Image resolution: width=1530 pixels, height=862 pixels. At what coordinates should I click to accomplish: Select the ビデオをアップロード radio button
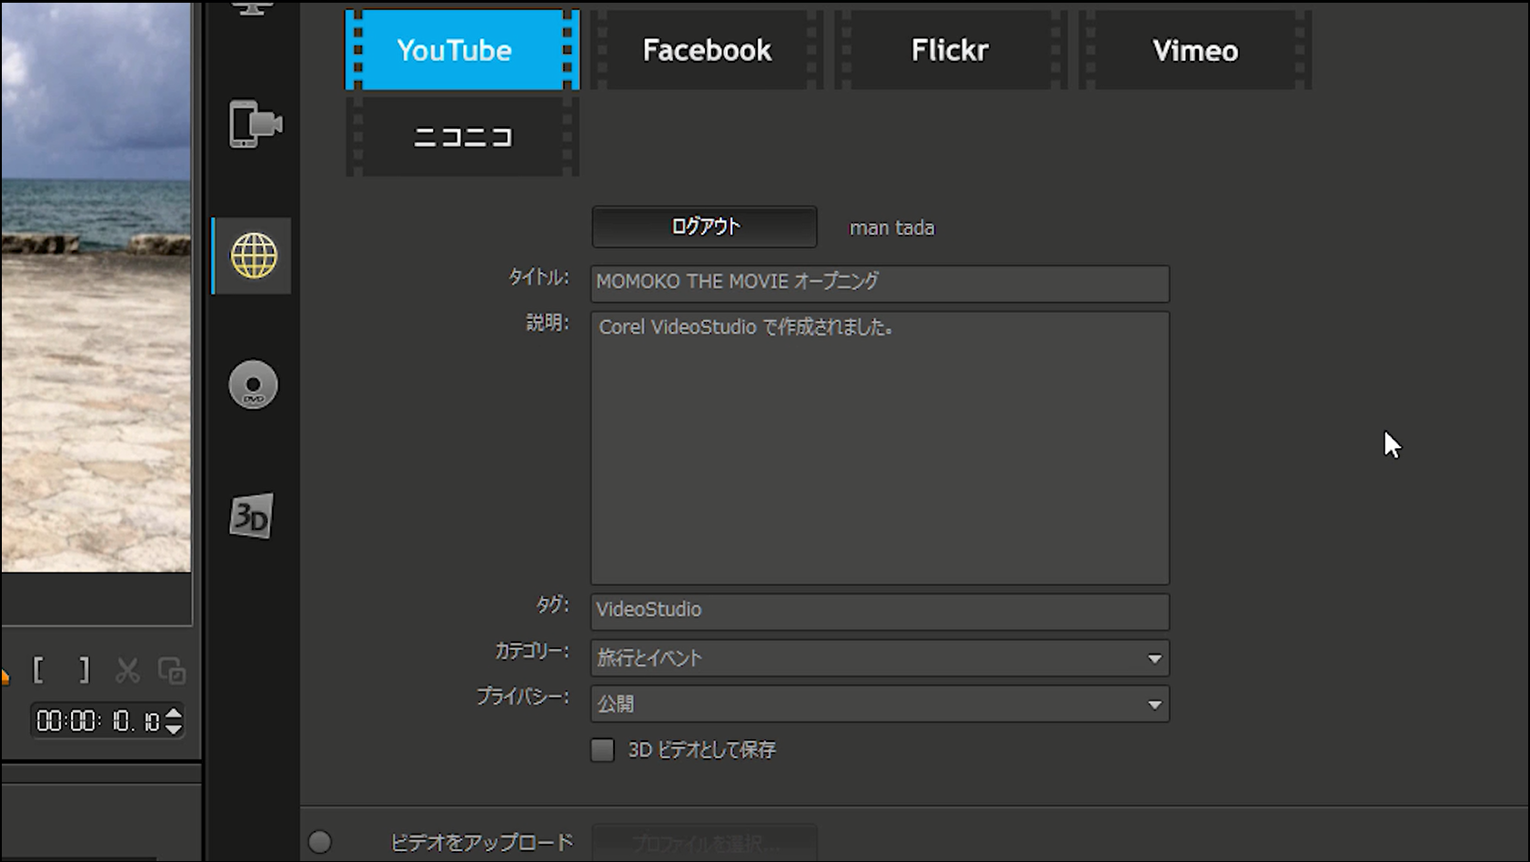click(320, 842)
